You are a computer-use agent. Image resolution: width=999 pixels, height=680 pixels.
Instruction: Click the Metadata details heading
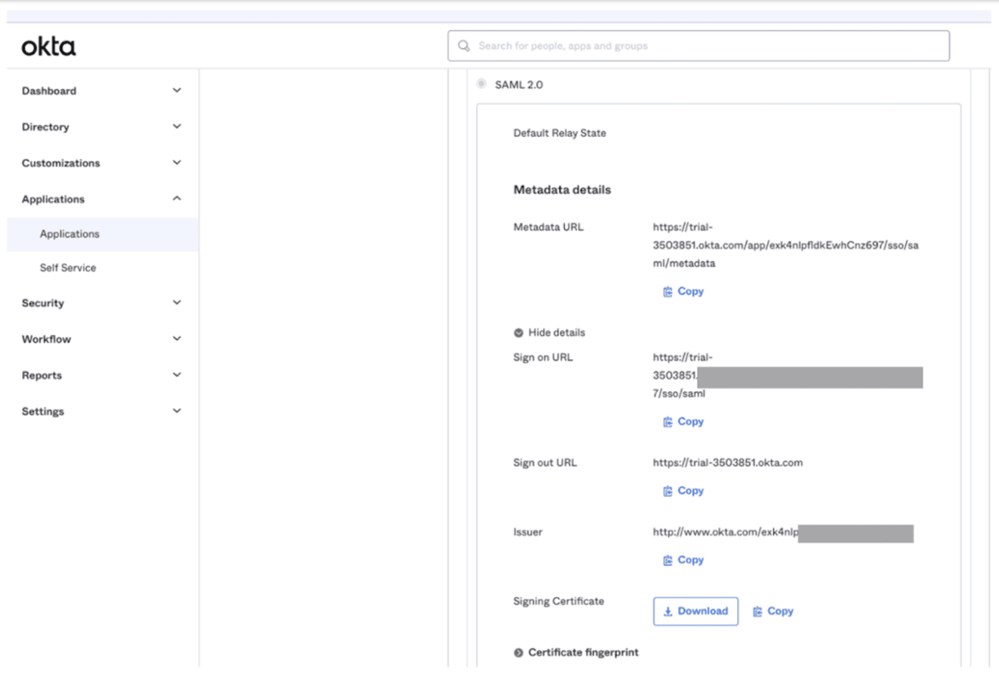coord(562,190)
